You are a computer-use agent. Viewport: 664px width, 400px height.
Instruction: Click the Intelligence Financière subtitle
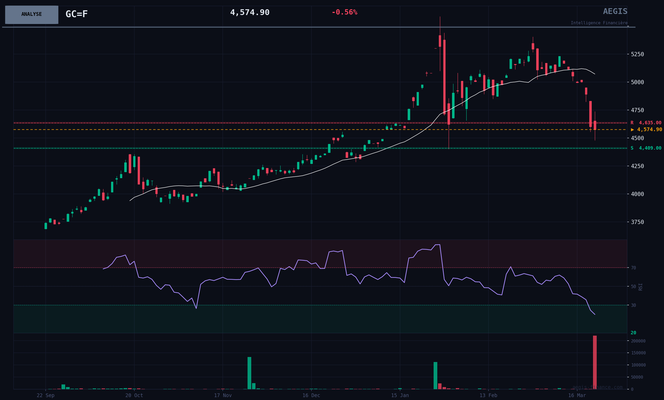[599, 23]
